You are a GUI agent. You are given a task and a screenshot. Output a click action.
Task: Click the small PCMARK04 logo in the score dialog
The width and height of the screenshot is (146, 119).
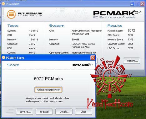tap(83, 65)
